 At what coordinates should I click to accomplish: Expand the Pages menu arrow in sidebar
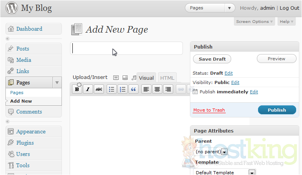point(57,82)
